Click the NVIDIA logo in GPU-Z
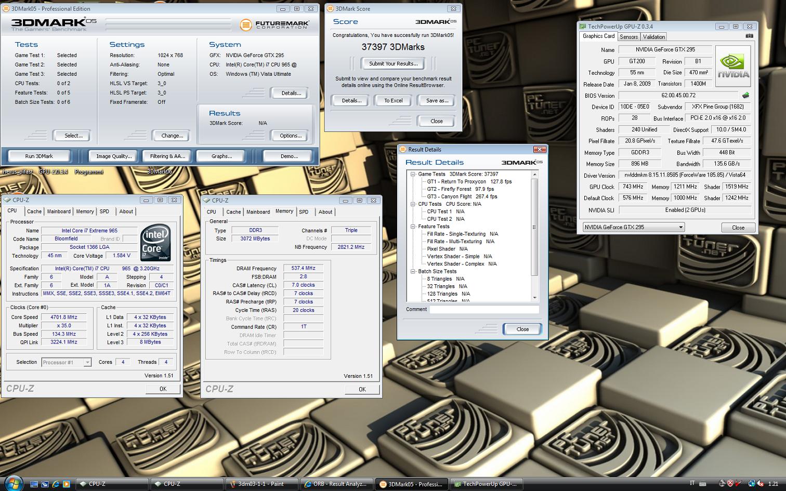This screenshot has height=491, width=786. point(733,66)
